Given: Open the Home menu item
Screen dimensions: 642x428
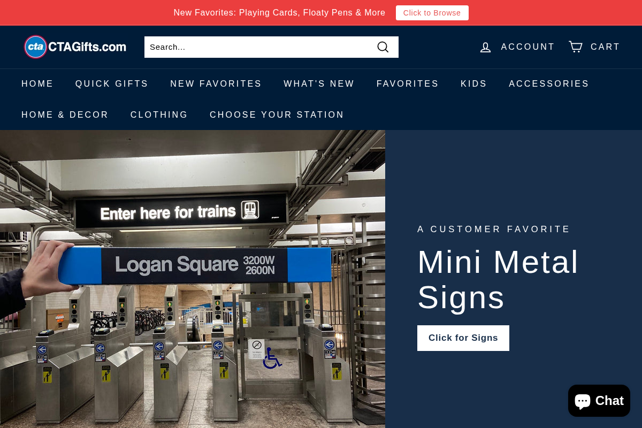Looking at the screenshot, I should click(37, 84).
